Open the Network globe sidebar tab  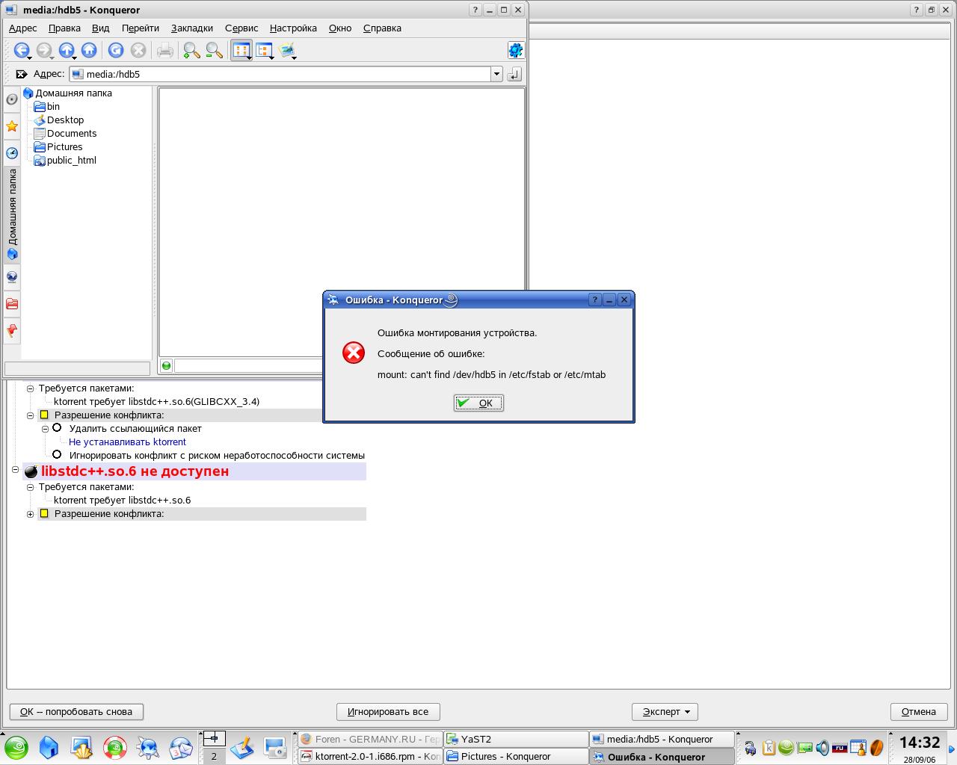coord(12,277)
